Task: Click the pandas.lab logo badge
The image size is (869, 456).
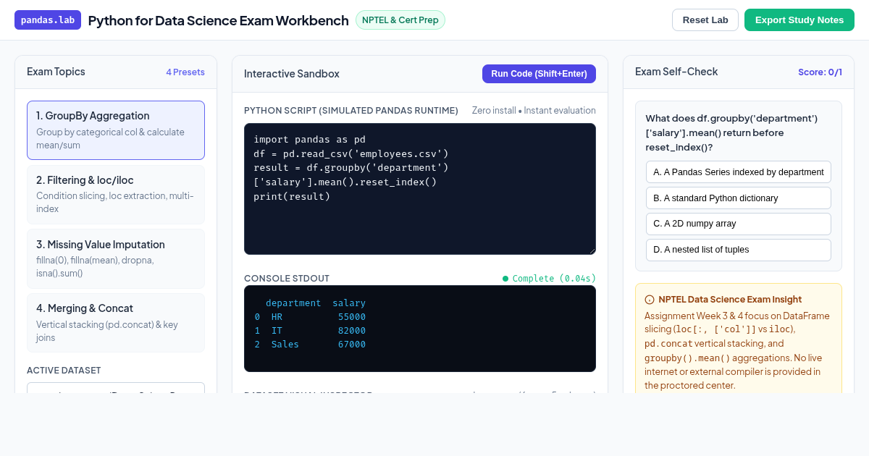Action: tap(48, 20)
